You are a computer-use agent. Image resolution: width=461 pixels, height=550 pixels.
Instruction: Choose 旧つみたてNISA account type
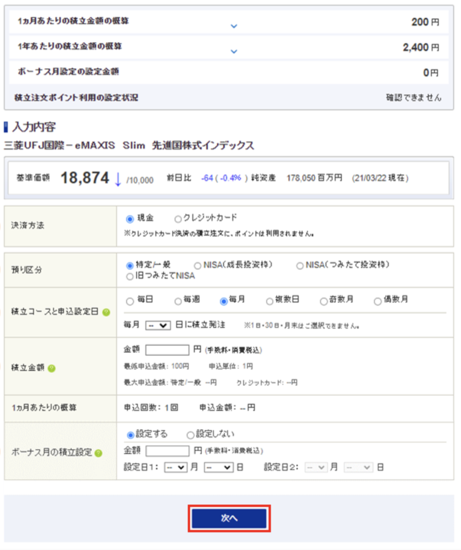[x=130, y=276]
